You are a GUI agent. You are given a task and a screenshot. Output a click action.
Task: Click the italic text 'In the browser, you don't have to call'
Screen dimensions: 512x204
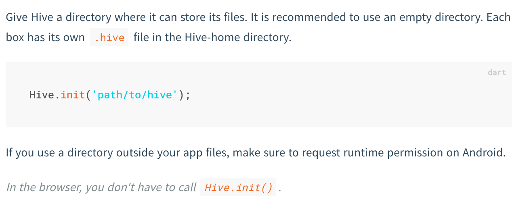tap(101, 187)
